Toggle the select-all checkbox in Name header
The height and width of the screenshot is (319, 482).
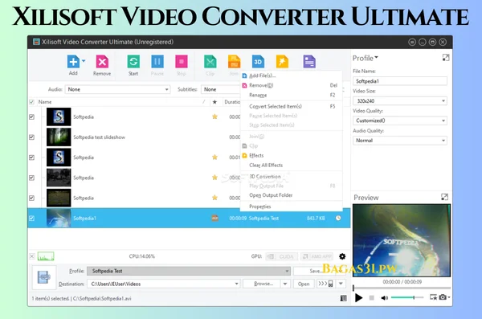click(31, 102)
